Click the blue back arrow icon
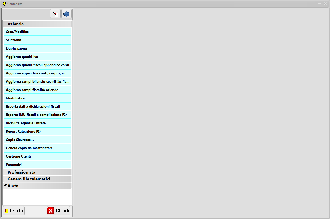Image resolution: width=330 pixels, height=219 pixels. 67,14
